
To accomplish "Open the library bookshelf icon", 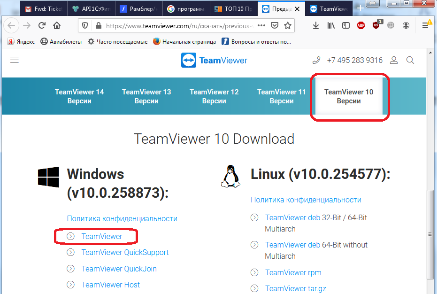I will pyautogui.click(x=331, y=26).
